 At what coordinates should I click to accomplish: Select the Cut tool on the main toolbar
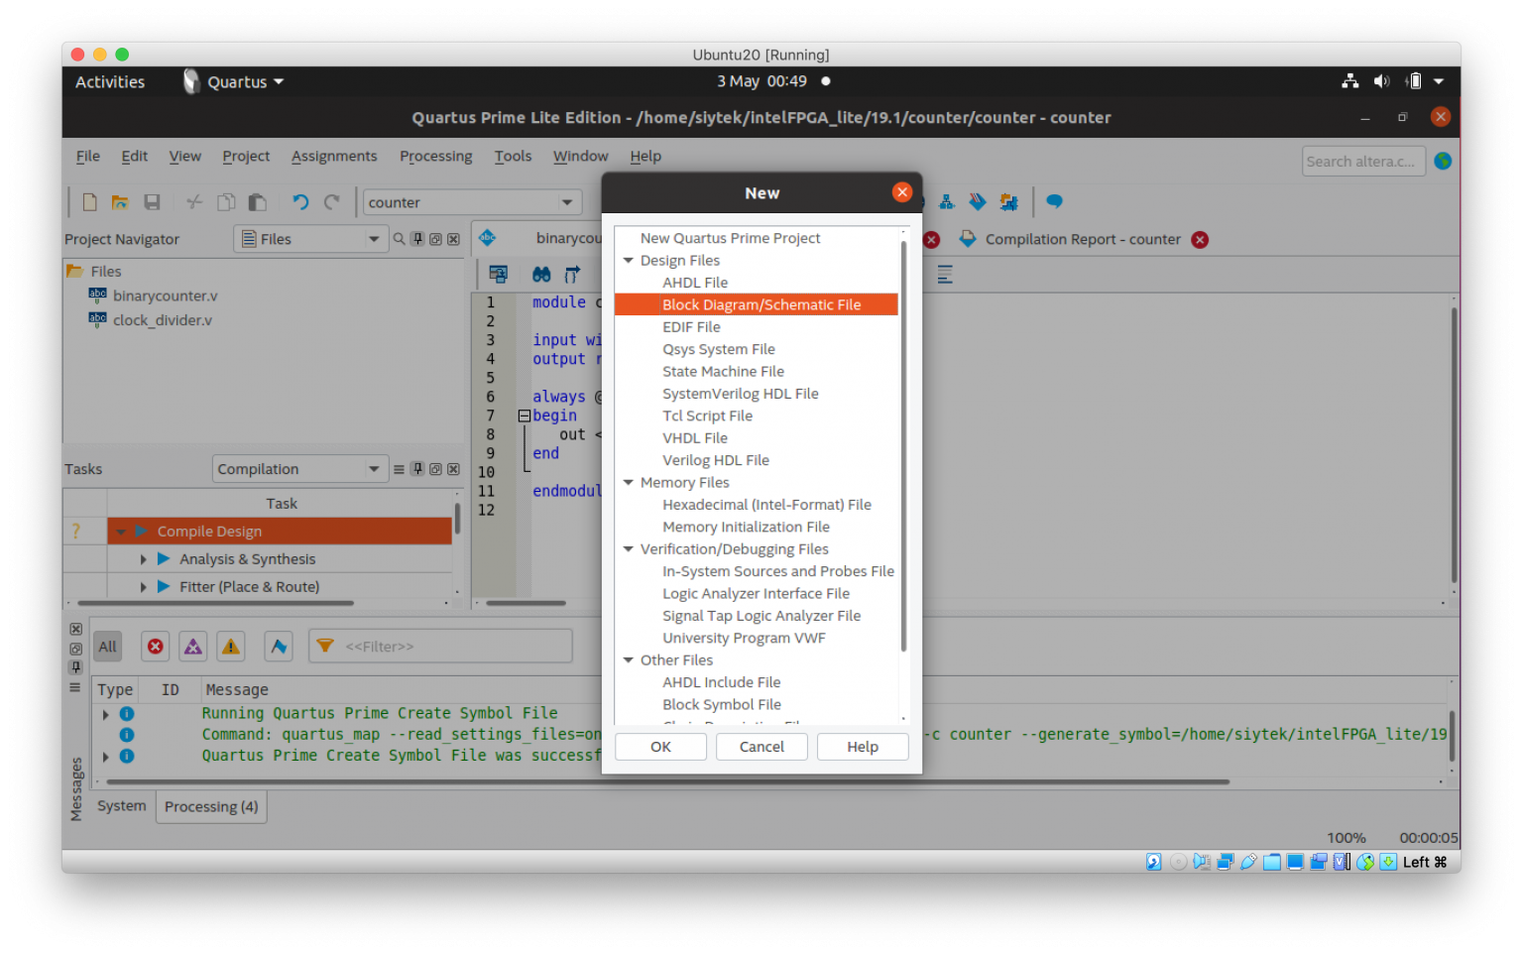[x=193, y=201]
